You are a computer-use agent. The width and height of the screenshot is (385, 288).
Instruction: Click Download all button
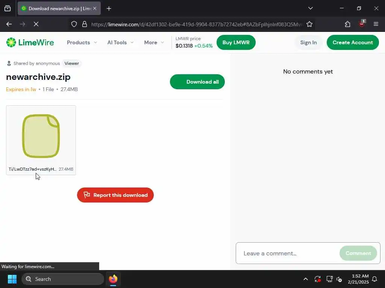pyautogui.click(x=197, y=82)
